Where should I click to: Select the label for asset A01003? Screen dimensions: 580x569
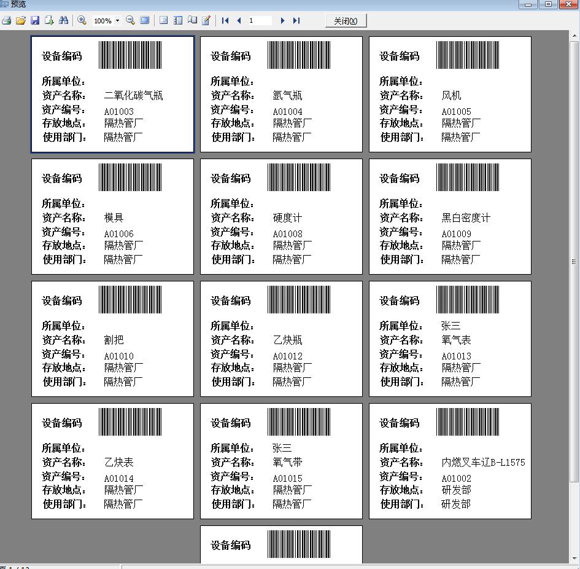pos(112,94)
